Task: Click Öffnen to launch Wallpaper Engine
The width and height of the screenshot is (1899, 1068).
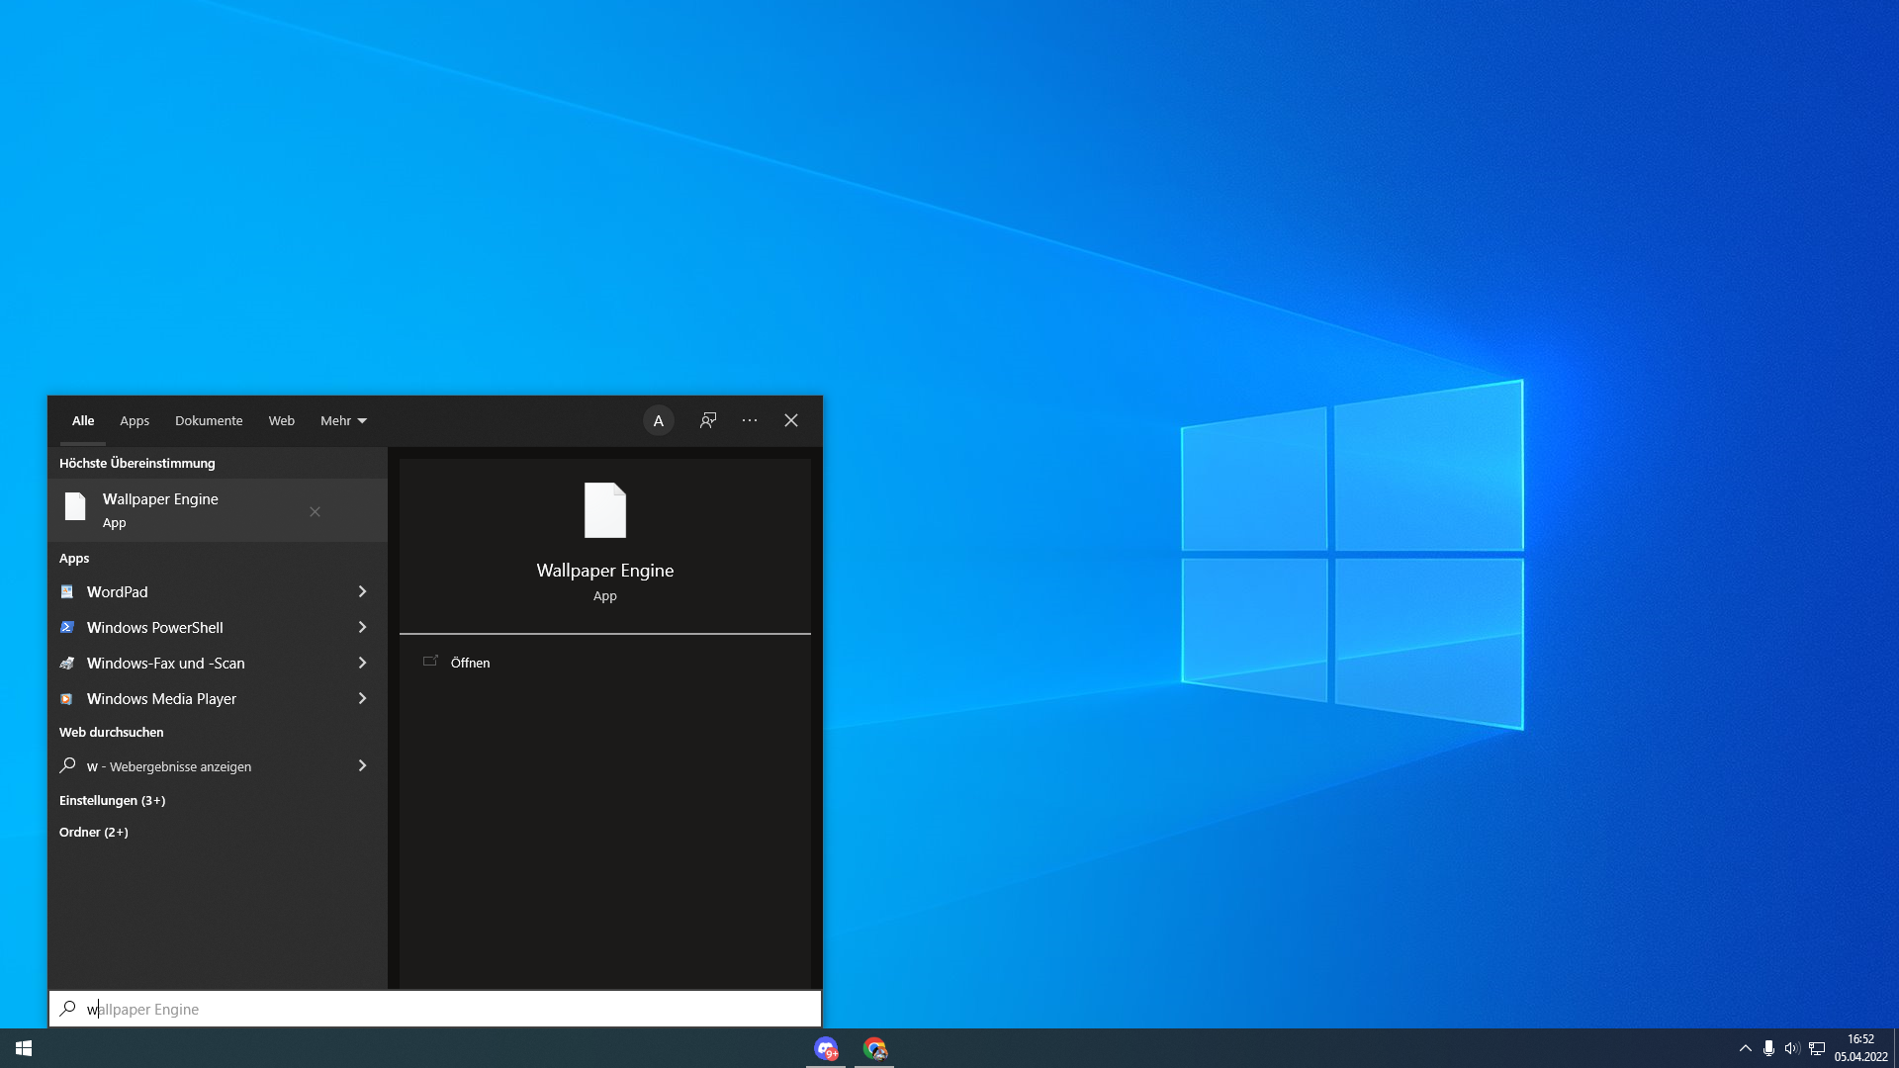Action: pyautogui.click(x=470, y=663)
